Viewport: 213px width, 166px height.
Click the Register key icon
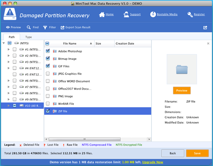pyautogui.click(x=190, y=15)
